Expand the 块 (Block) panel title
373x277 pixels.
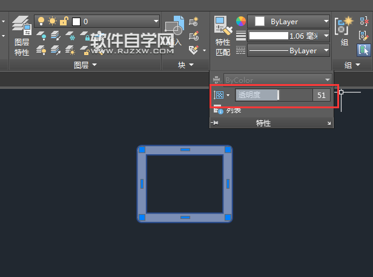click(186, 64)
